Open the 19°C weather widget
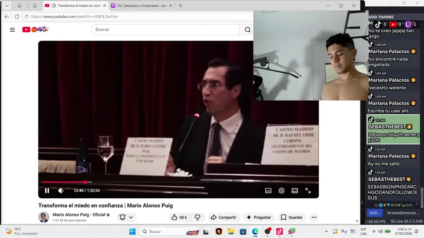Image resolution: width=424 pixels, height=238 pixels. point(22,231)
